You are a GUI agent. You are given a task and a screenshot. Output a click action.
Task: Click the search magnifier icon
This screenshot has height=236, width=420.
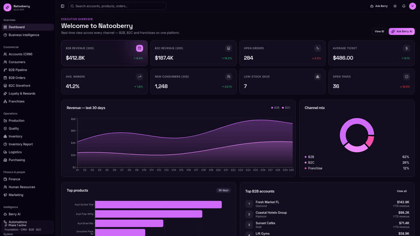72,6
